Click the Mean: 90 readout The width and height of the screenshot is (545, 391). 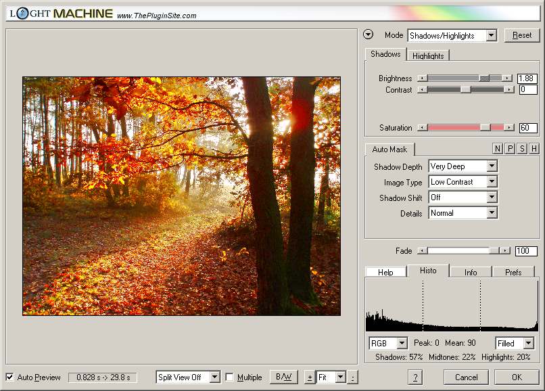(460, 343)
